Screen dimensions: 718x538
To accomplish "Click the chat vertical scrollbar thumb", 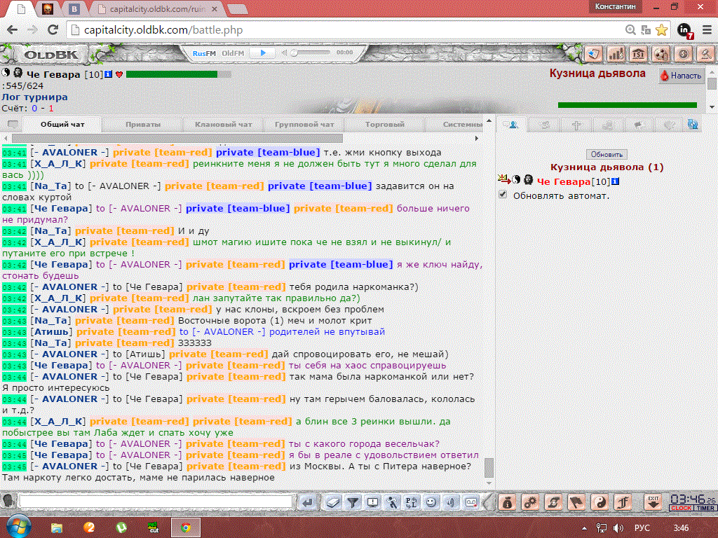I will 489,467.
